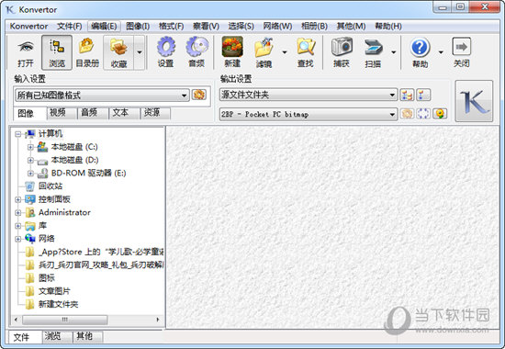This screenshot has height=349, width=505.
Task: Open the 2BP Pocket PC bitmap dropdown
Action: (x=309, y=114)
